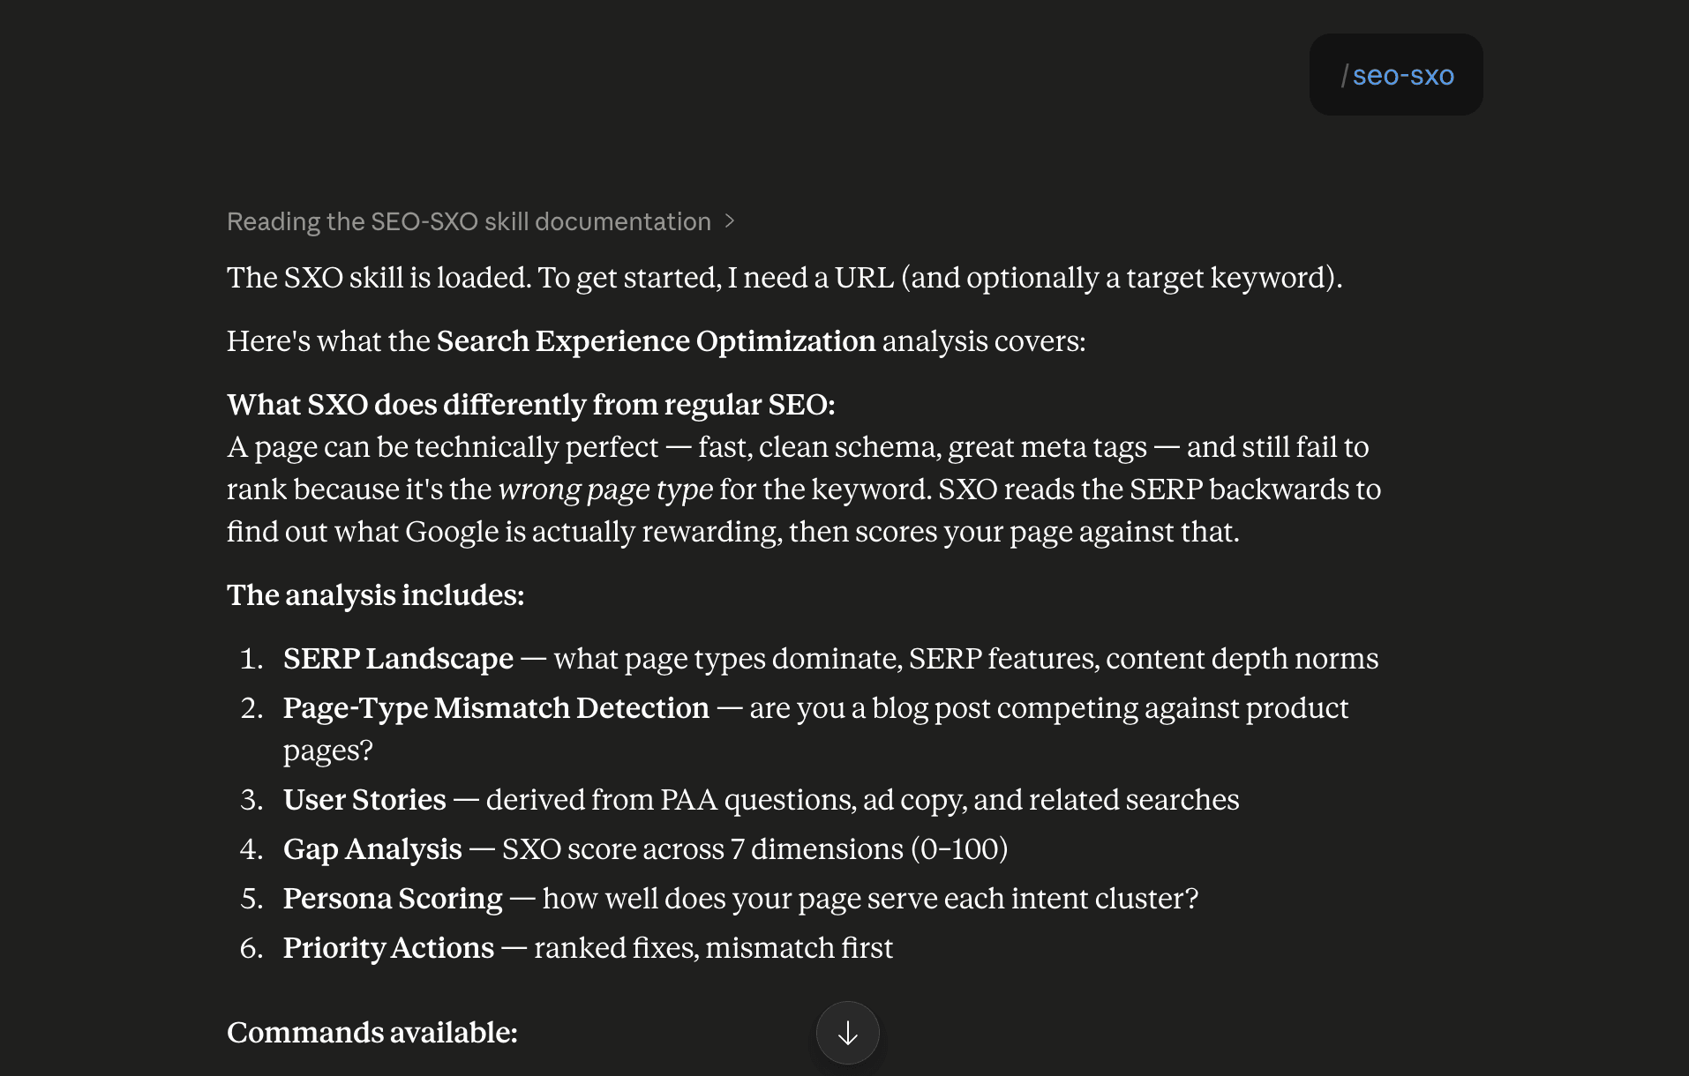Click the SERP Landscape list item
Image resolution: width=1689 pixels, height=1076 pixels.
point(830,659)
